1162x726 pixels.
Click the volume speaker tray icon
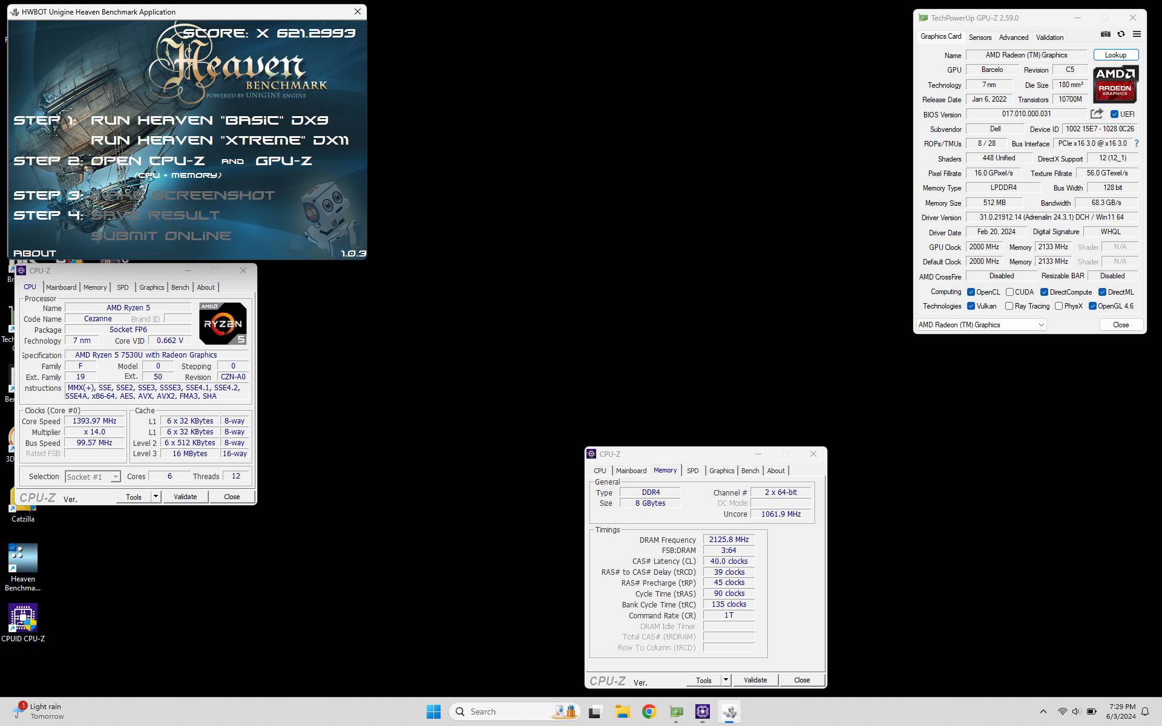(x=1076, y=711)
